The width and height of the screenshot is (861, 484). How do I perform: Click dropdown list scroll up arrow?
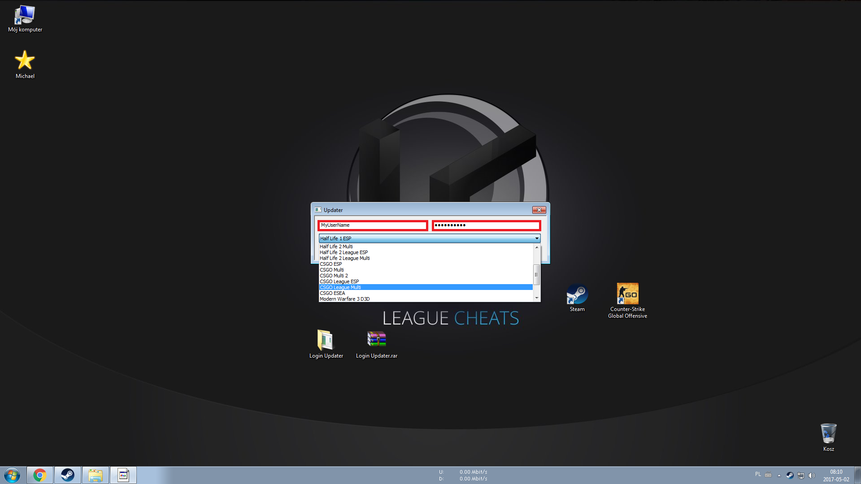click(x=537, y=247)
